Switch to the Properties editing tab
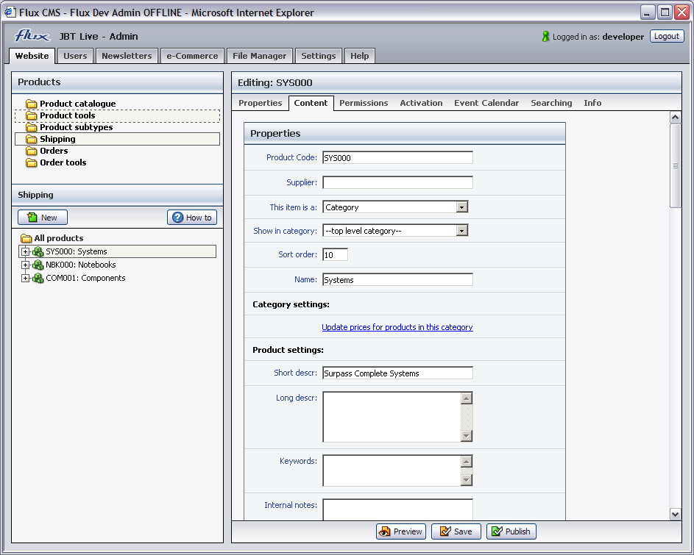This screenshot has height=555, width=694. coord(261,103)
